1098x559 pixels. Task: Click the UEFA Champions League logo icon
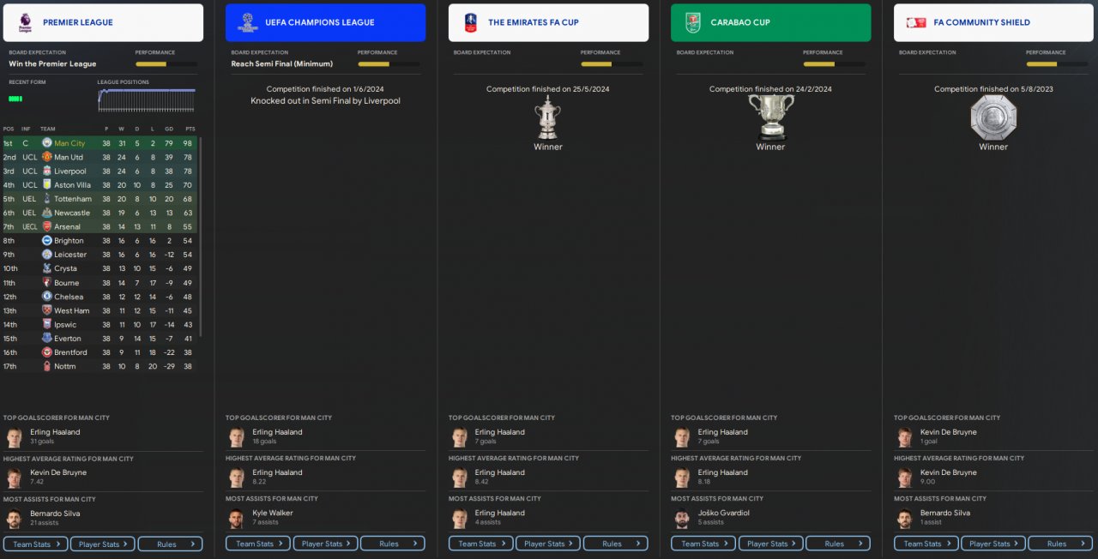click(247, 22)
